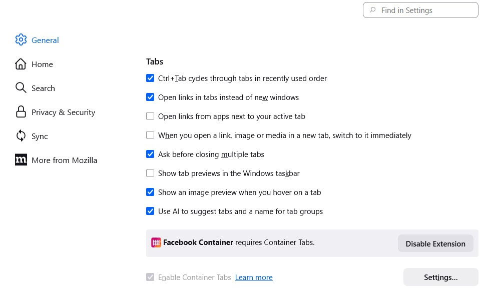Toggle Ask before closing multiple tabs

coord(150,154)
